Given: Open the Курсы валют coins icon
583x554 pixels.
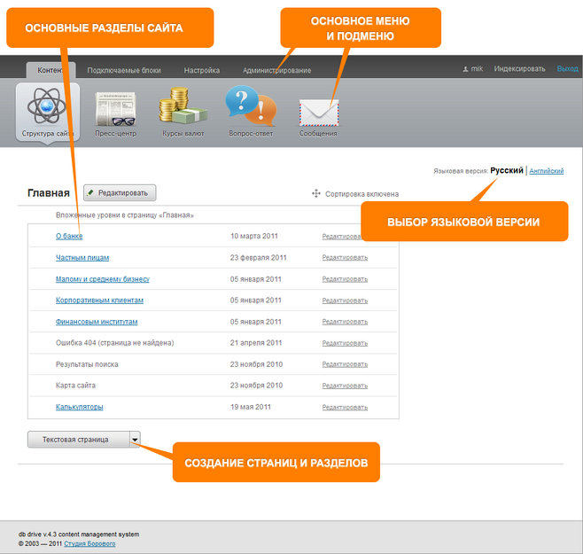Looking at the screenshot, I should point(183,105).
